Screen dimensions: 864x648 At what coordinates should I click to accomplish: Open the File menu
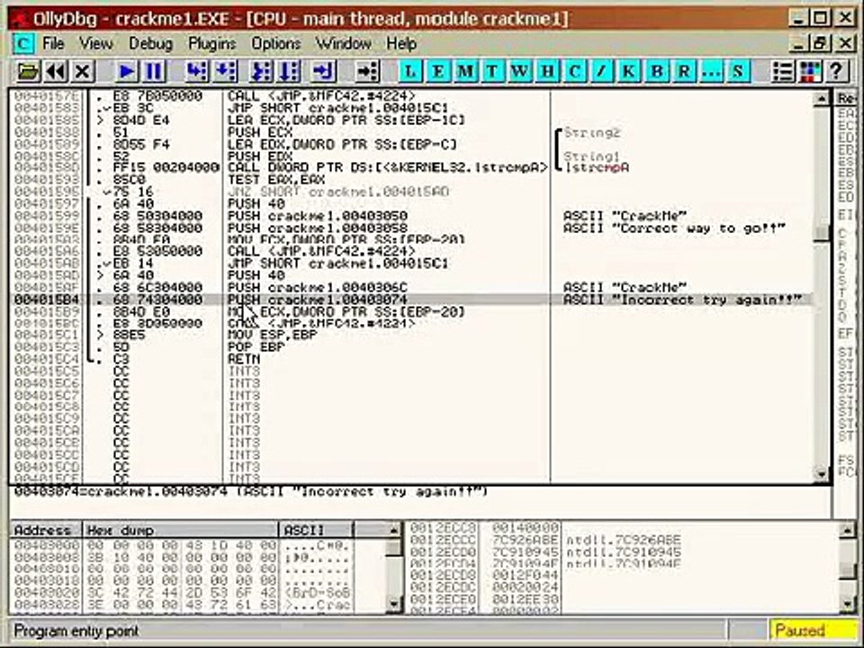point(53,43)
